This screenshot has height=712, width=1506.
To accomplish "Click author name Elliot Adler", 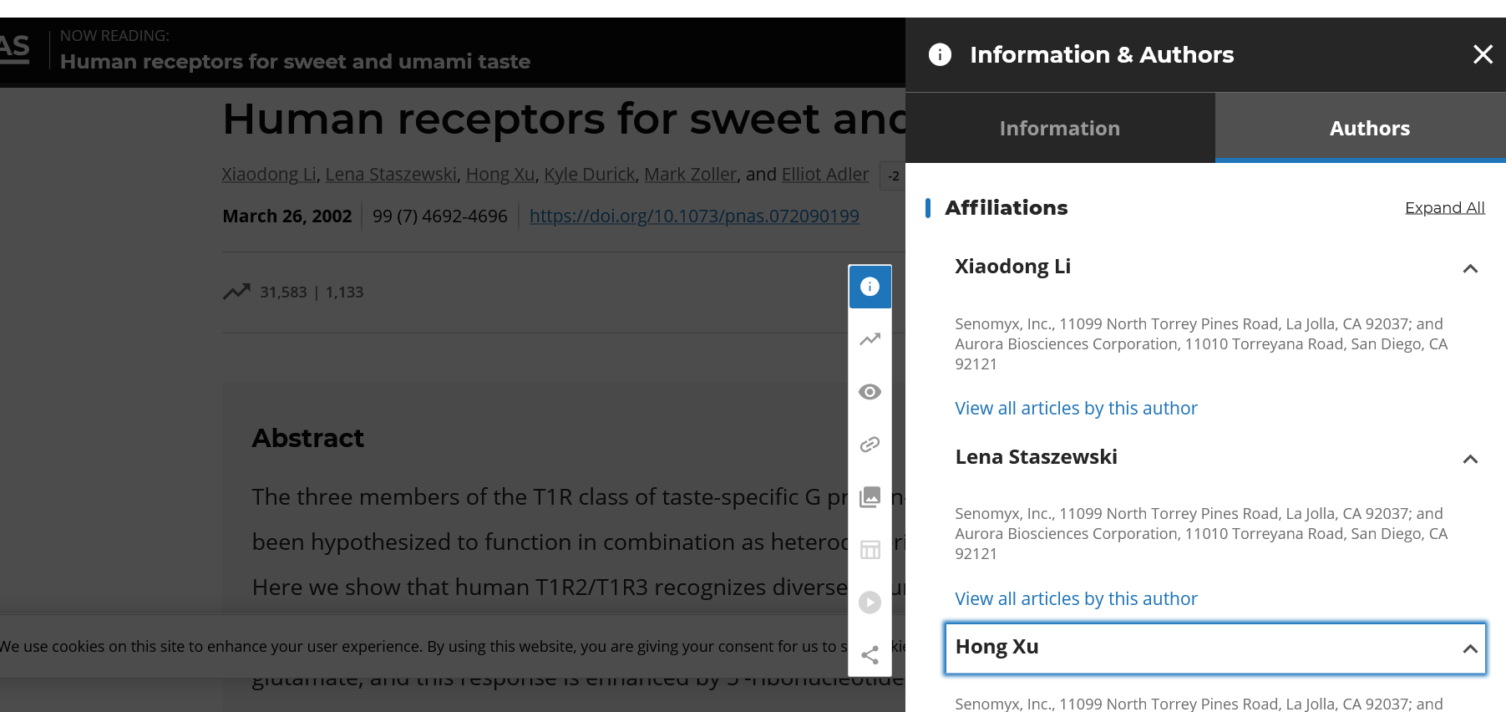I will tap(824, 174).
